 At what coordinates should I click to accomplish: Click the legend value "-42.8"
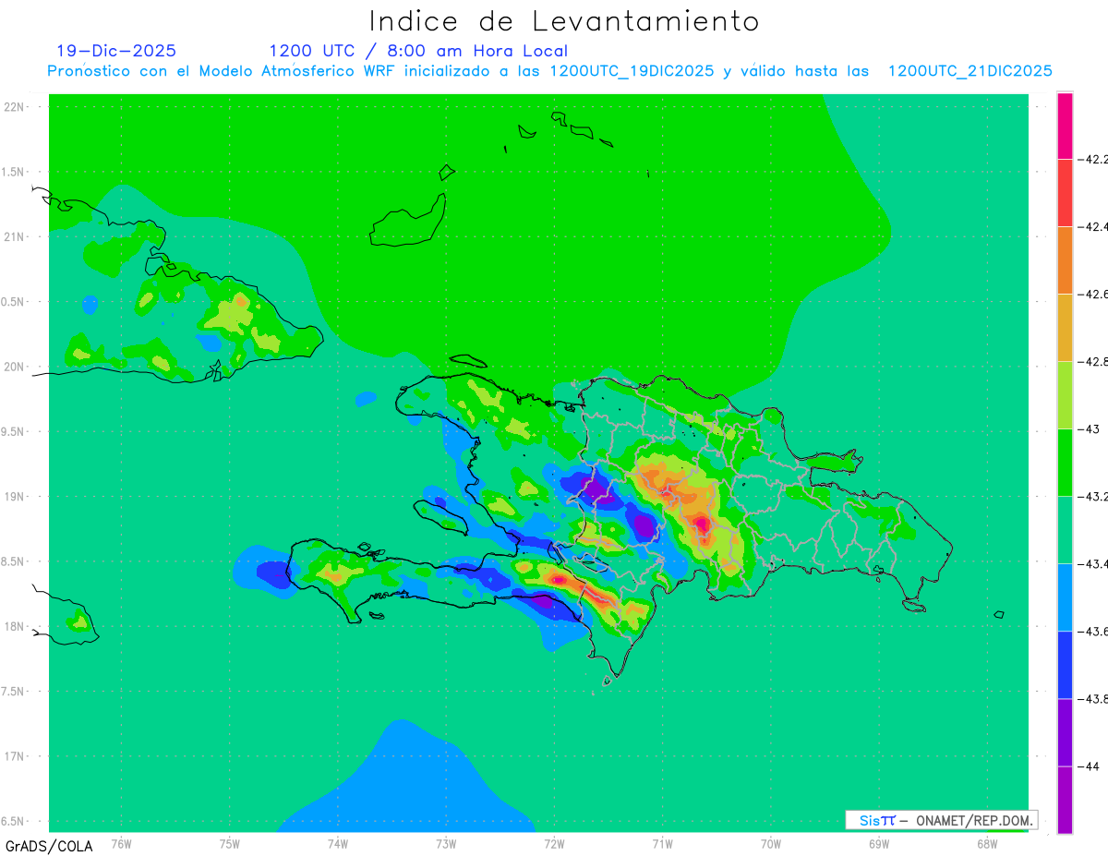1095,361
